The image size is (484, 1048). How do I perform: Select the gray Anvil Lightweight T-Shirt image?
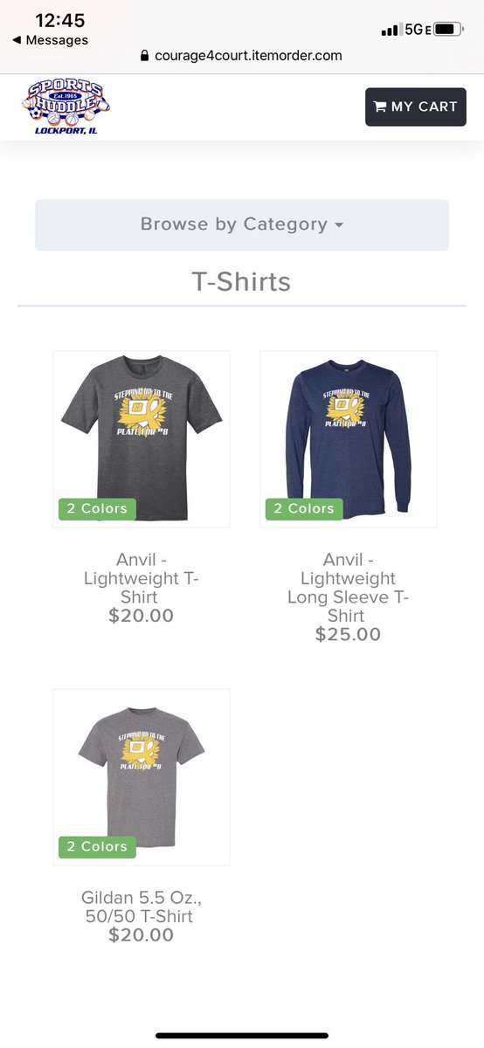(142, 439)
